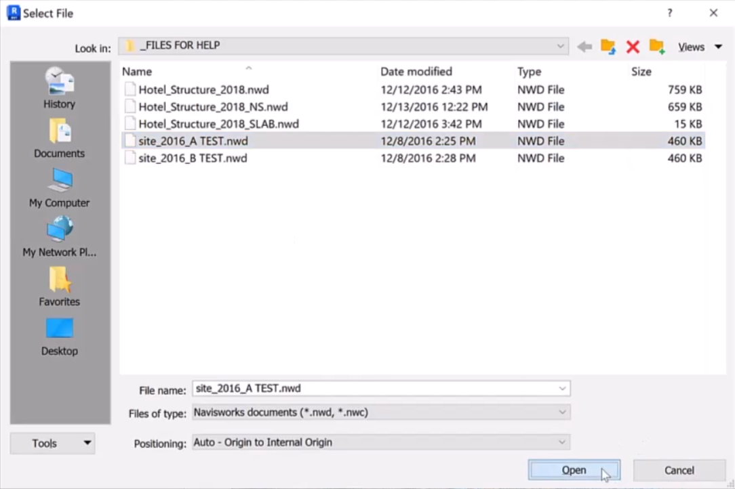Open the Views dropdown menu
This screenshot has height=489, width=735.
point(700,47)
